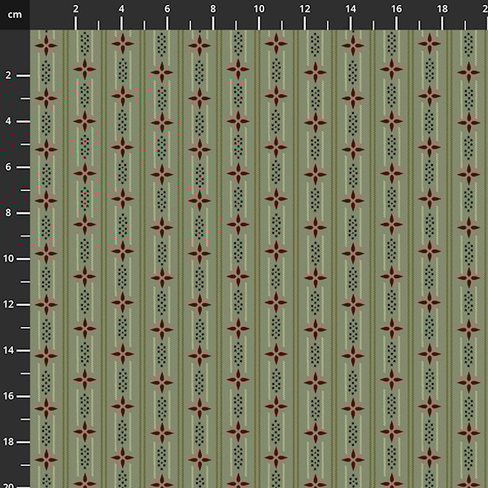This screenshot has height=488, width=488.
Task: Click the 16 mark on the left ruler
Action: pyautogui.click(x=8, y=395)
